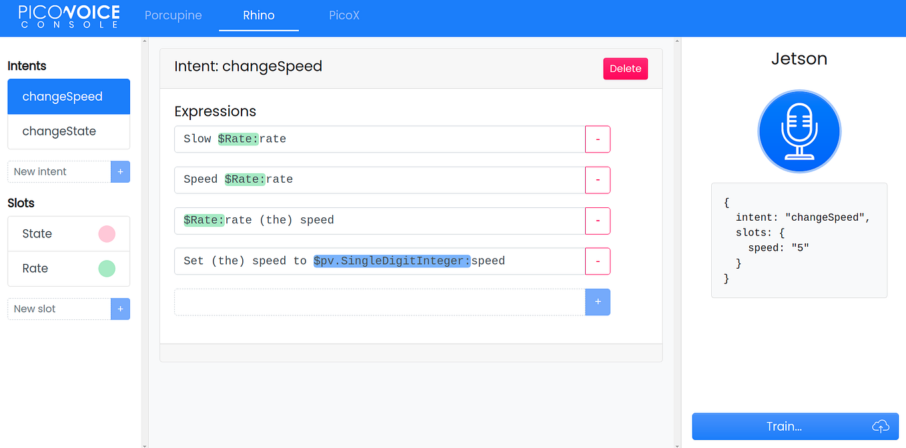The image size is (906, 448).
Task: Click the plus icon to add a new slot
Action: 120,309
